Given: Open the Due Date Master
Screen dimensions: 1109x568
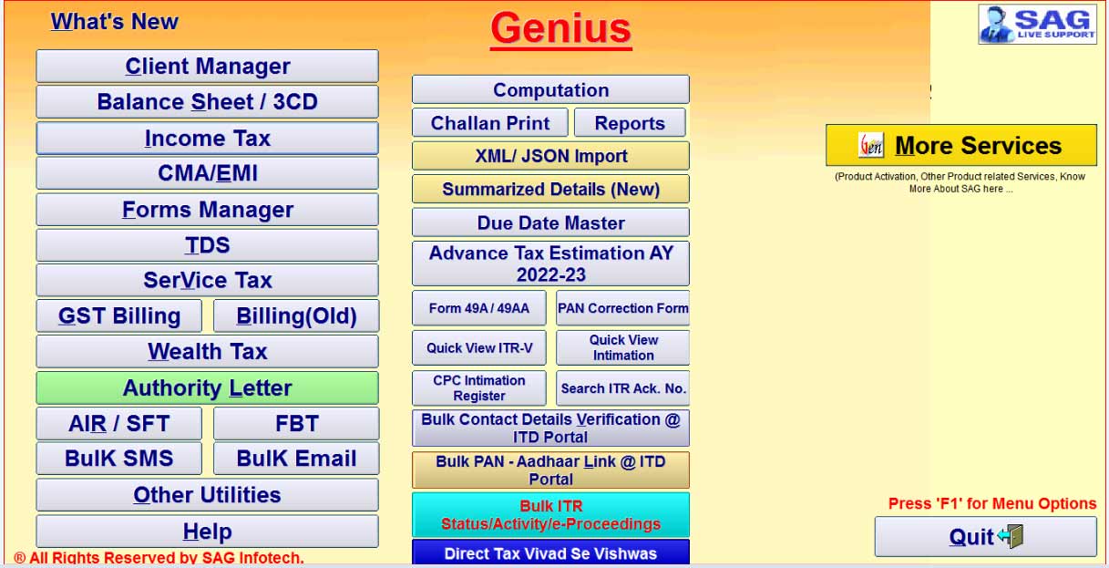Looking at the screenshot, I should 550,223.
